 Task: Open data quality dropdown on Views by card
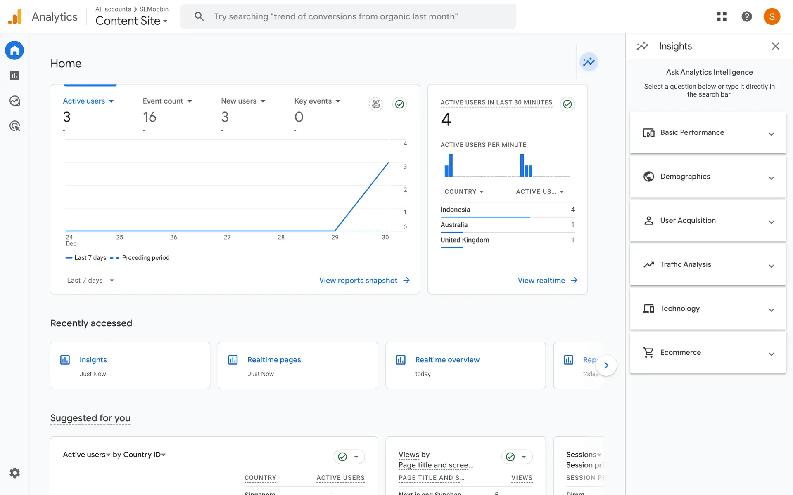tap(524, 457)
